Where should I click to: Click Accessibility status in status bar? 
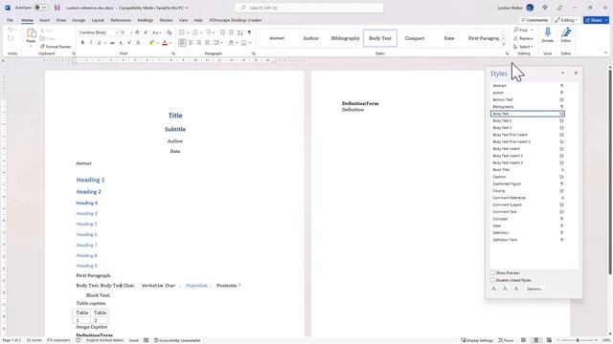coord(177,340)
